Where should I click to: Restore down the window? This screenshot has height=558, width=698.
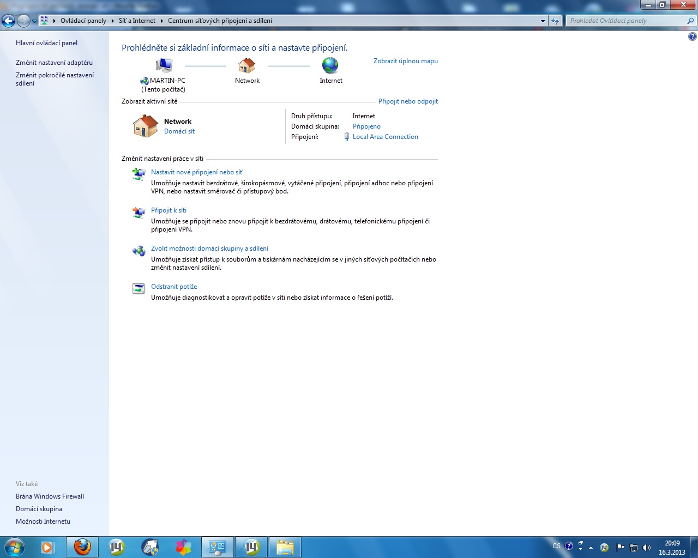coord(662,5)
